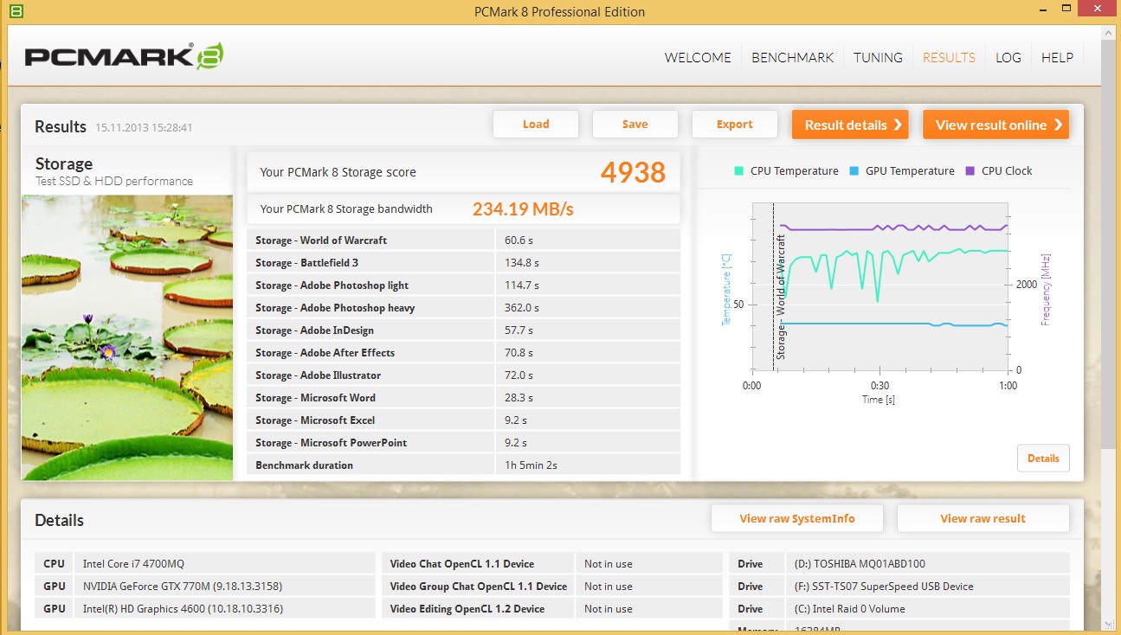1121x635 pixels.
Task: Click the monitoring chart plot area
Action: tap(879, 286)
